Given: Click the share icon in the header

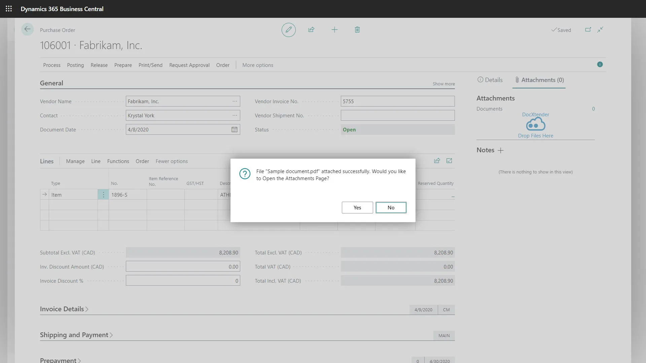Looking at the screenshot, I should (x=311, y=30).
